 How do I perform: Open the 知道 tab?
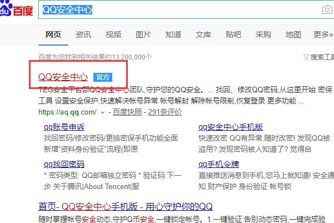(173, 34)
